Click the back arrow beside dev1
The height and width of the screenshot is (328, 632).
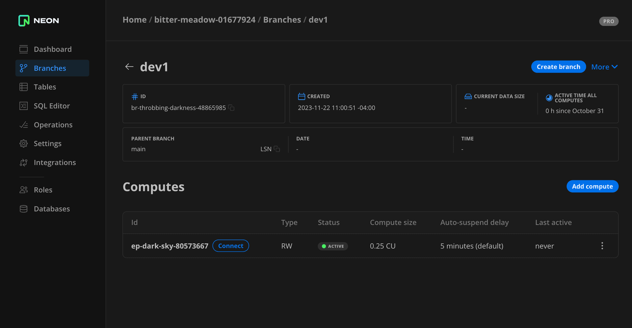tap(129, 67)
